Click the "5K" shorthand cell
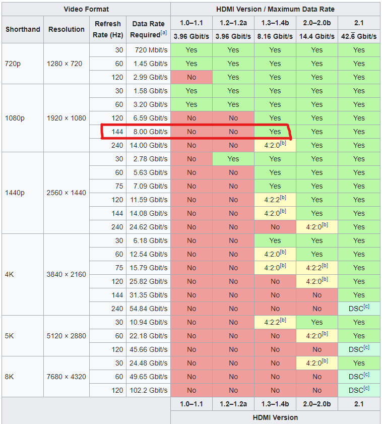Viewport: 382px width, 424px height. click(x=23, y=336)
